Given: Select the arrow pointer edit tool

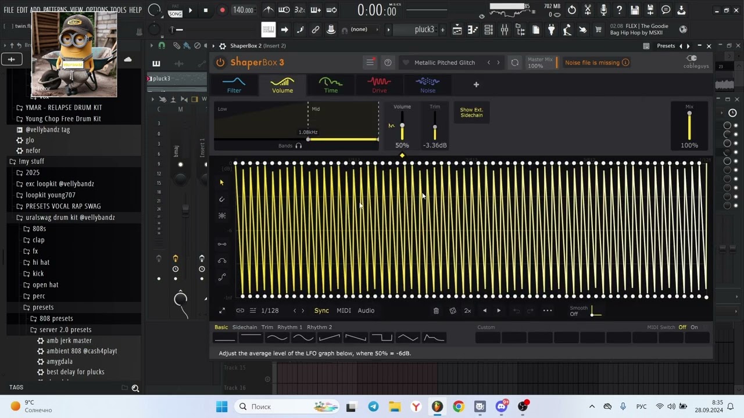Looking at the screenshot, I should pyautogui.click(x=221, y=183).
